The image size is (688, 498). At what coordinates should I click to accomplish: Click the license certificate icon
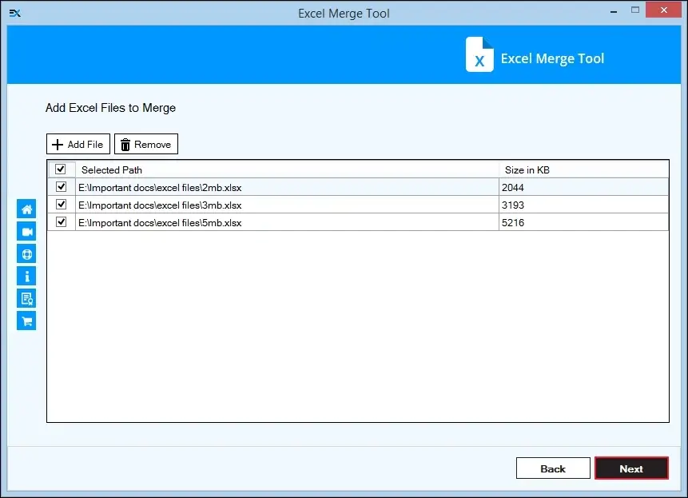(26, 299)
